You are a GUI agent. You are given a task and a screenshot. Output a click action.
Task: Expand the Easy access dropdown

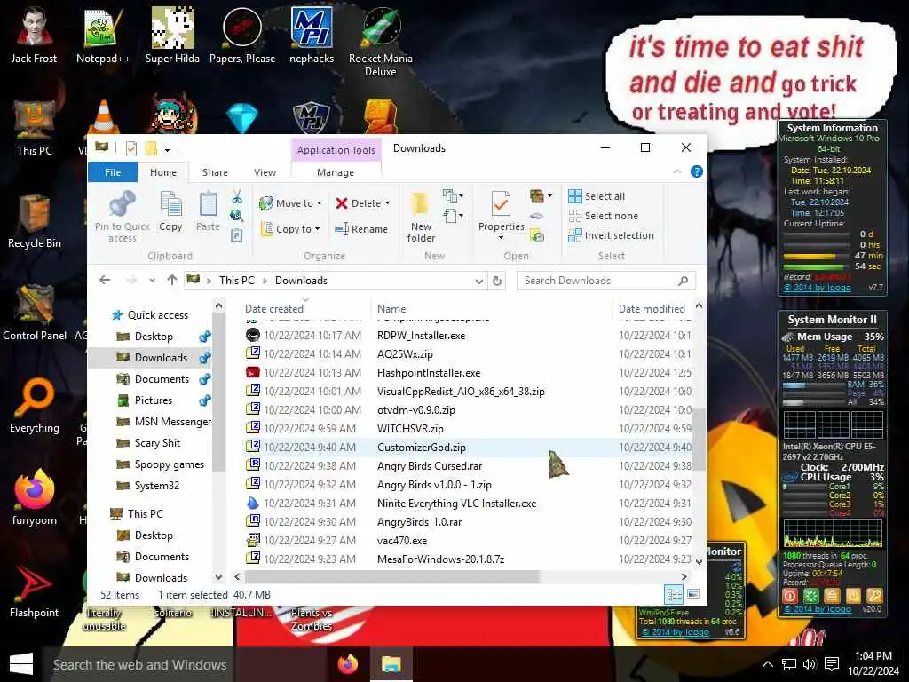coord(453,217)
